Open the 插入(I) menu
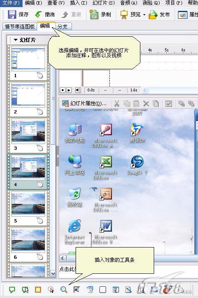198x298 pixels. coord(79,3)
